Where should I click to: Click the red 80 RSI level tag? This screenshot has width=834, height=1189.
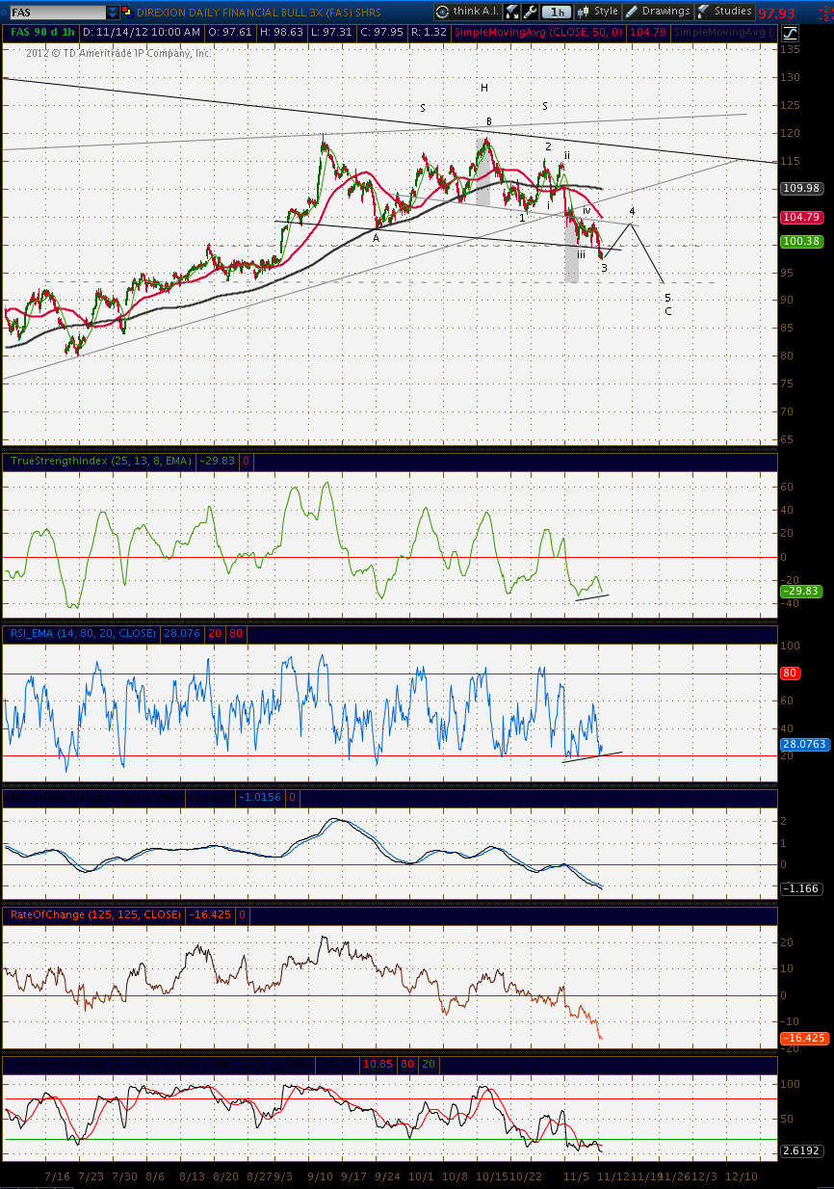(x=790, y=673)
